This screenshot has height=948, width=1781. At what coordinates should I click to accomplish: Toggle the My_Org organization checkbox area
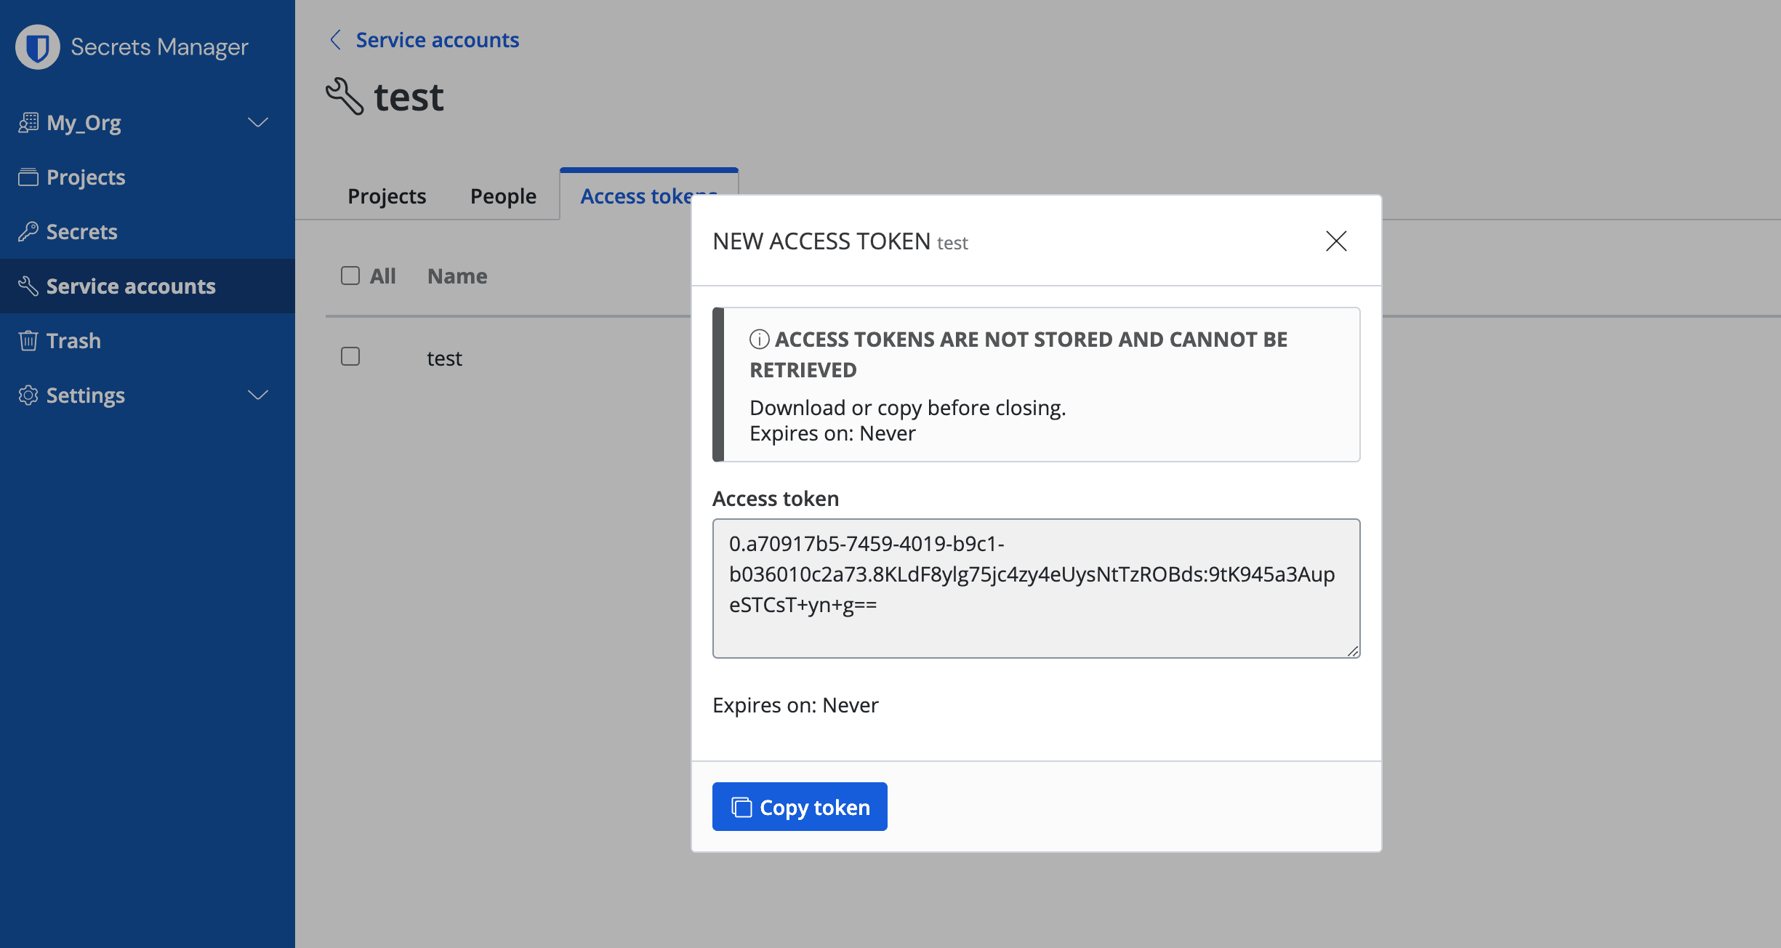coord(28,122)
